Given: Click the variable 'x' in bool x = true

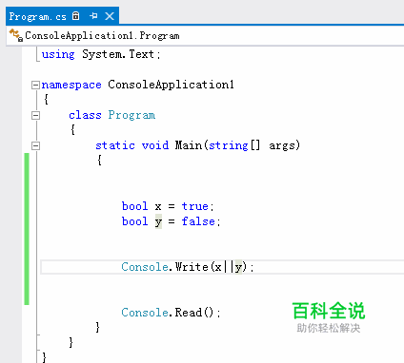Looking at the screenshot, I should pos(158,207).
